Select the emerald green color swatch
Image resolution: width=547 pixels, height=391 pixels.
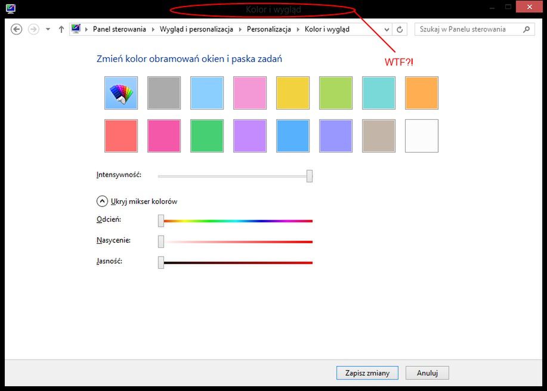207,136
